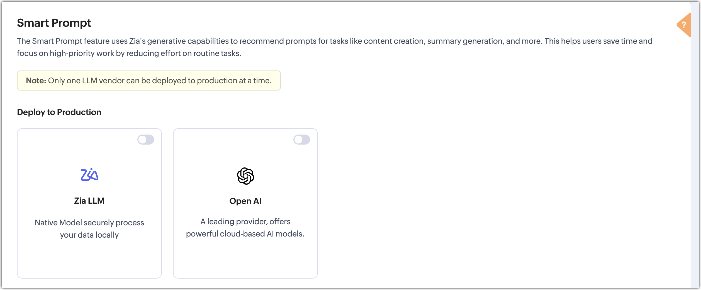Click the 'Only one LLM vendor' note text
This screenshot has height=290, width=701.
(x=160, y=81)
